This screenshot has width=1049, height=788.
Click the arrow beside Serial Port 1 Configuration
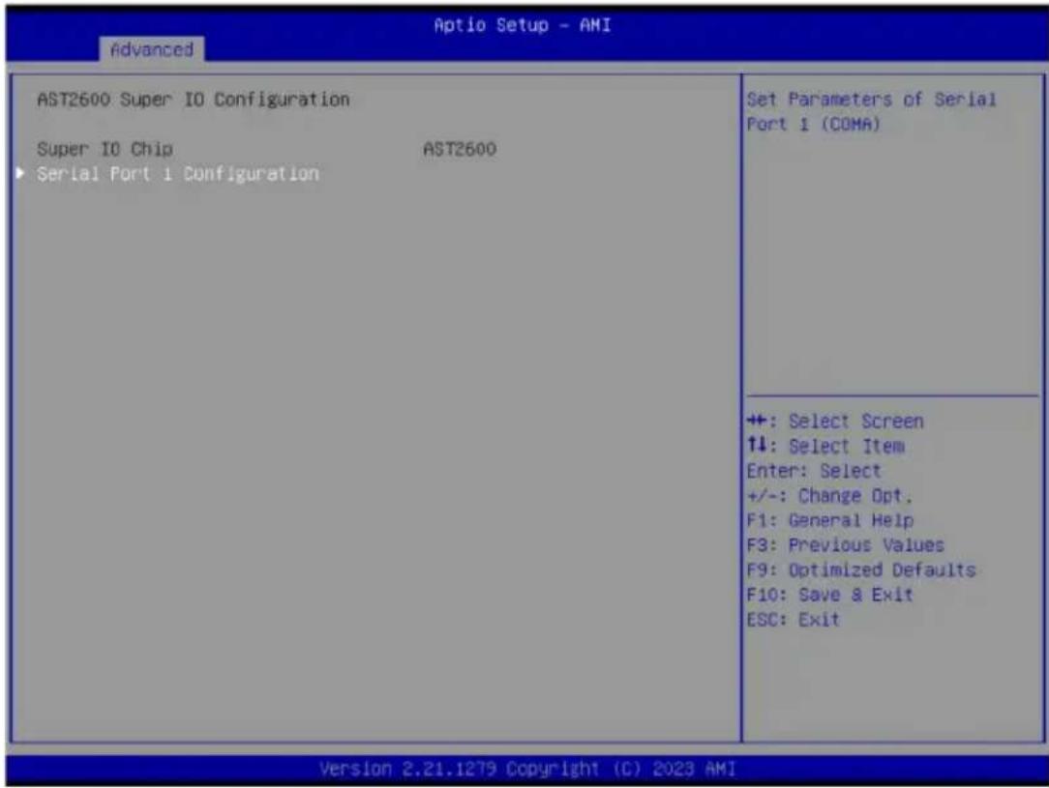(x=20, y=173)
